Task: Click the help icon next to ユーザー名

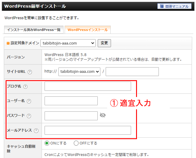Action: 29,101
